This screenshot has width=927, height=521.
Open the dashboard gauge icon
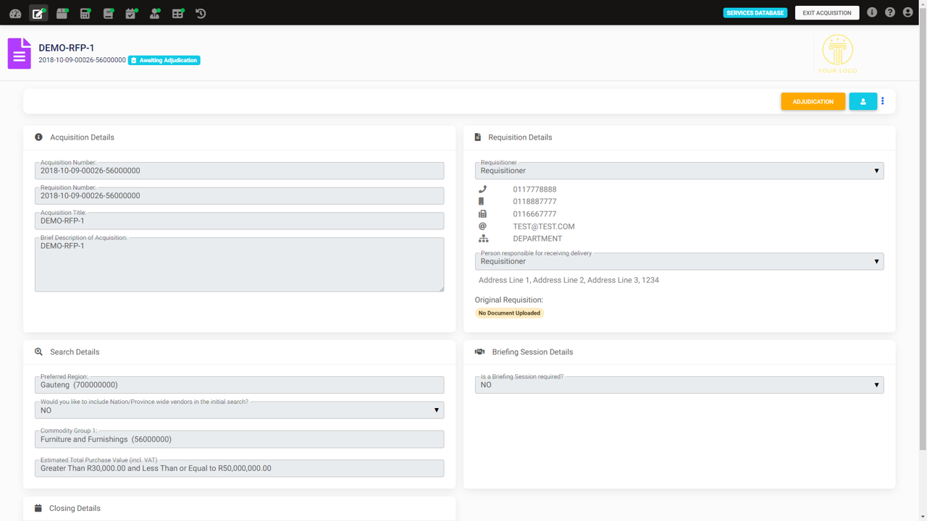[x=15, y=13]
